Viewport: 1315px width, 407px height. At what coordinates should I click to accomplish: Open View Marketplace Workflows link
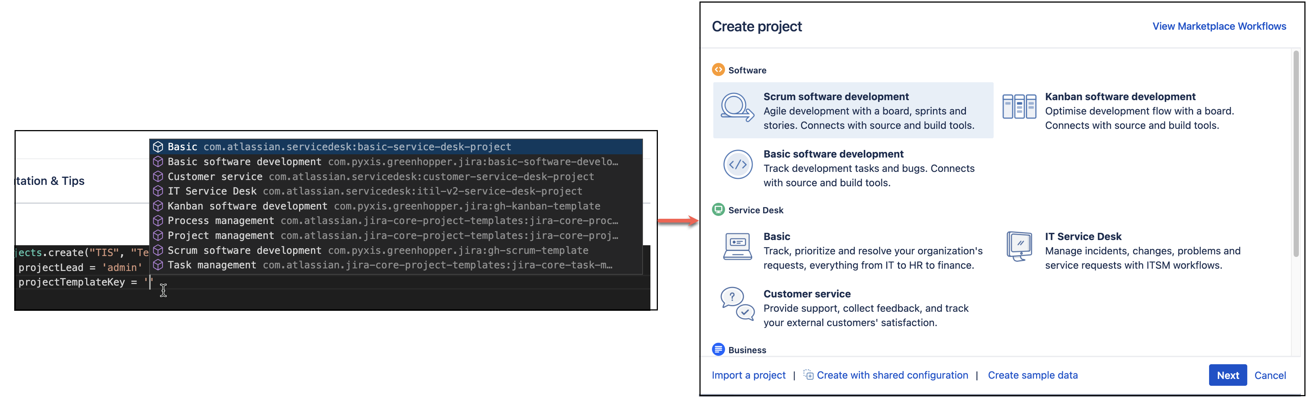(x=1219, y=26)
